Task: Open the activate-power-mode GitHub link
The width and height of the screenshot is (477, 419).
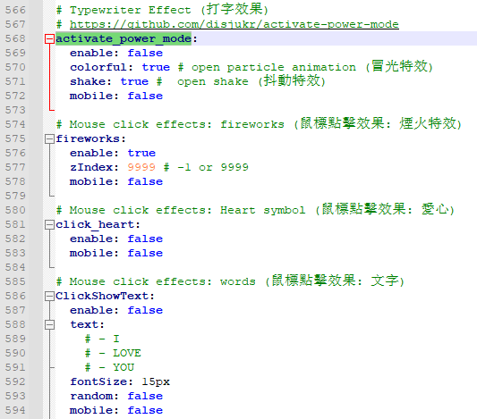Action: (x=234, y=24)
